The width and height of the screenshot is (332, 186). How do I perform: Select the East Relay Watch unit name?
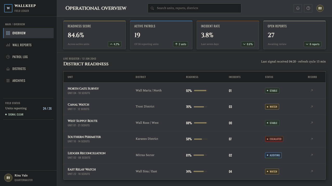tap(82, 169)
